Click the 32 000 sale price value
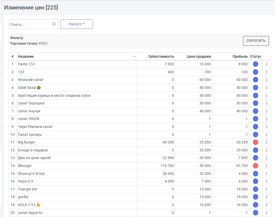The height and width of the screenshot is (217, 275). [205, 174]
